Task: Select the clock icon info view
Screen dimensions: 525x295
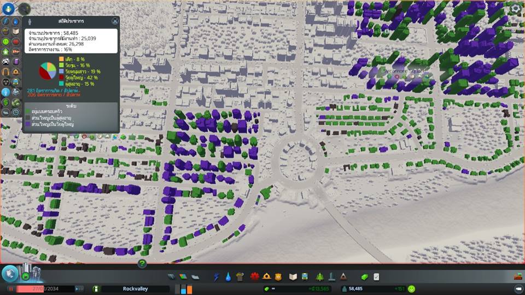Action: [16, 113]
